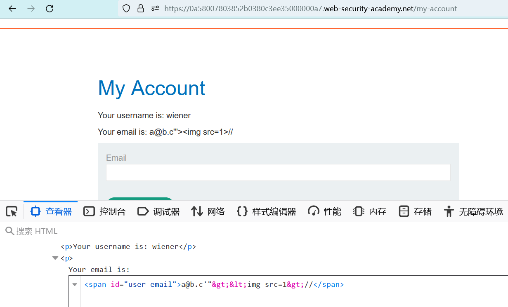This screenshot has width=508, height=307.
Task: Focus the Email input box
Action: click(278, 173)
